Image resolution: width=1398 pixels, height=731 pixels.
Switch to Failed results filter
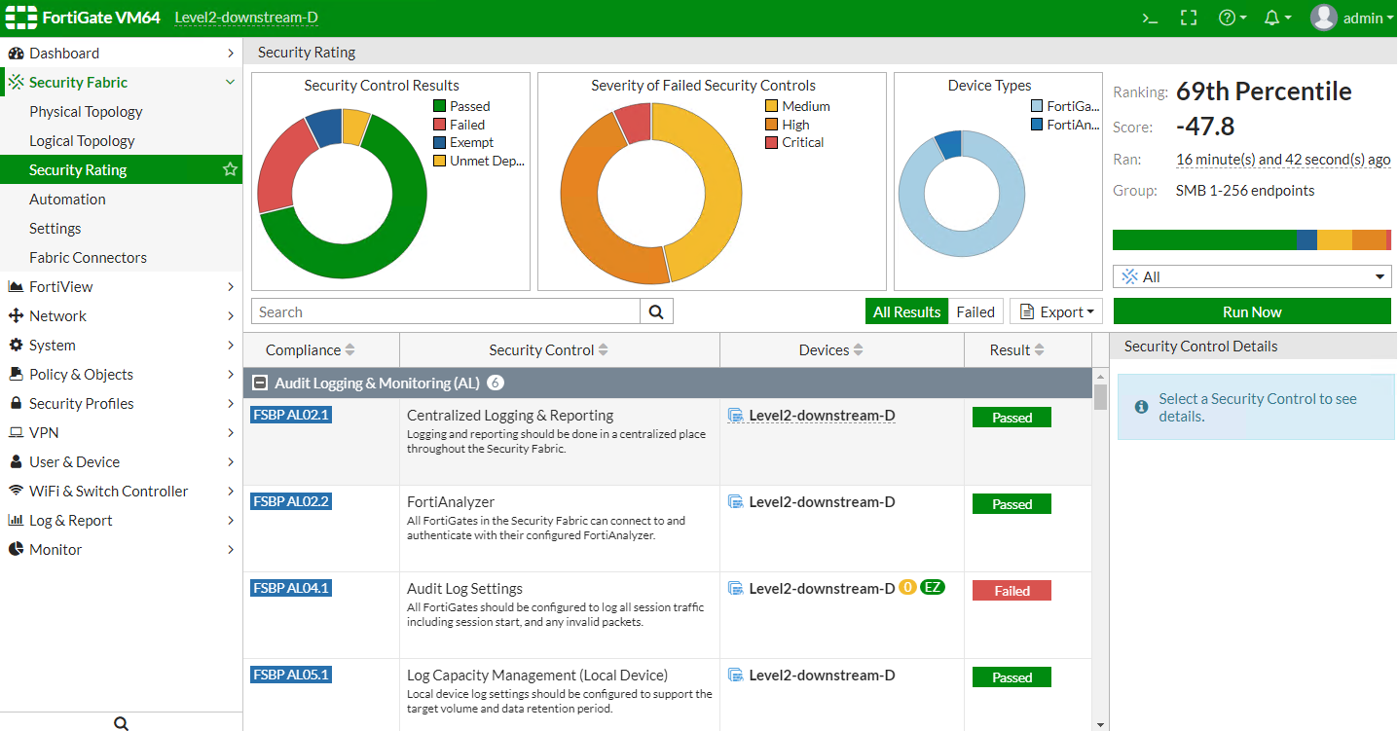[975, 311]
